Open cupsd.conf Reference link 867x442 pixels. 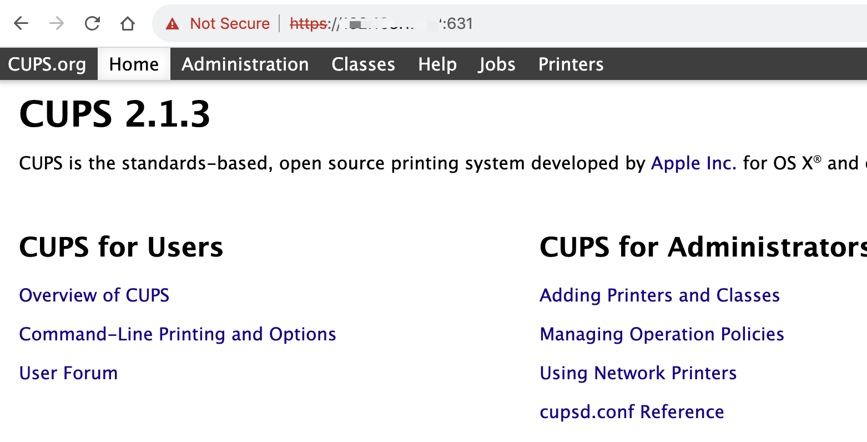632,411
